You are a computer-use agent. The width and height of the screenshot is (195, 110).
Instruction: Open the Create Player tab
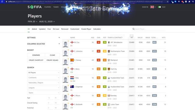(x=86, y=29)
